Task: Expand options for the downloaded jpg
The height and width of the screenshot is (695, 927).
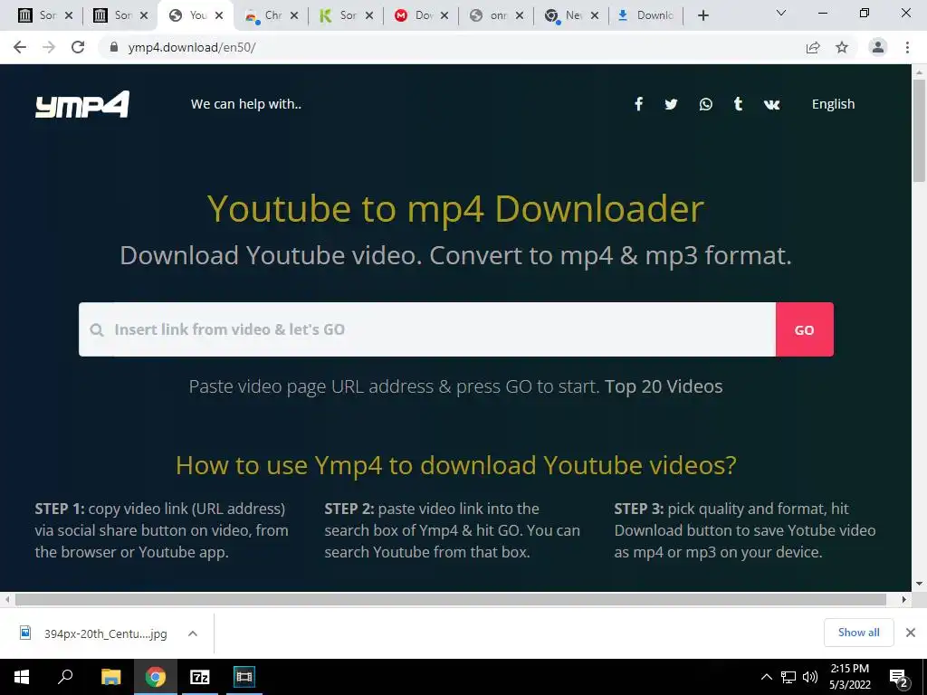Action: [192, 633]
